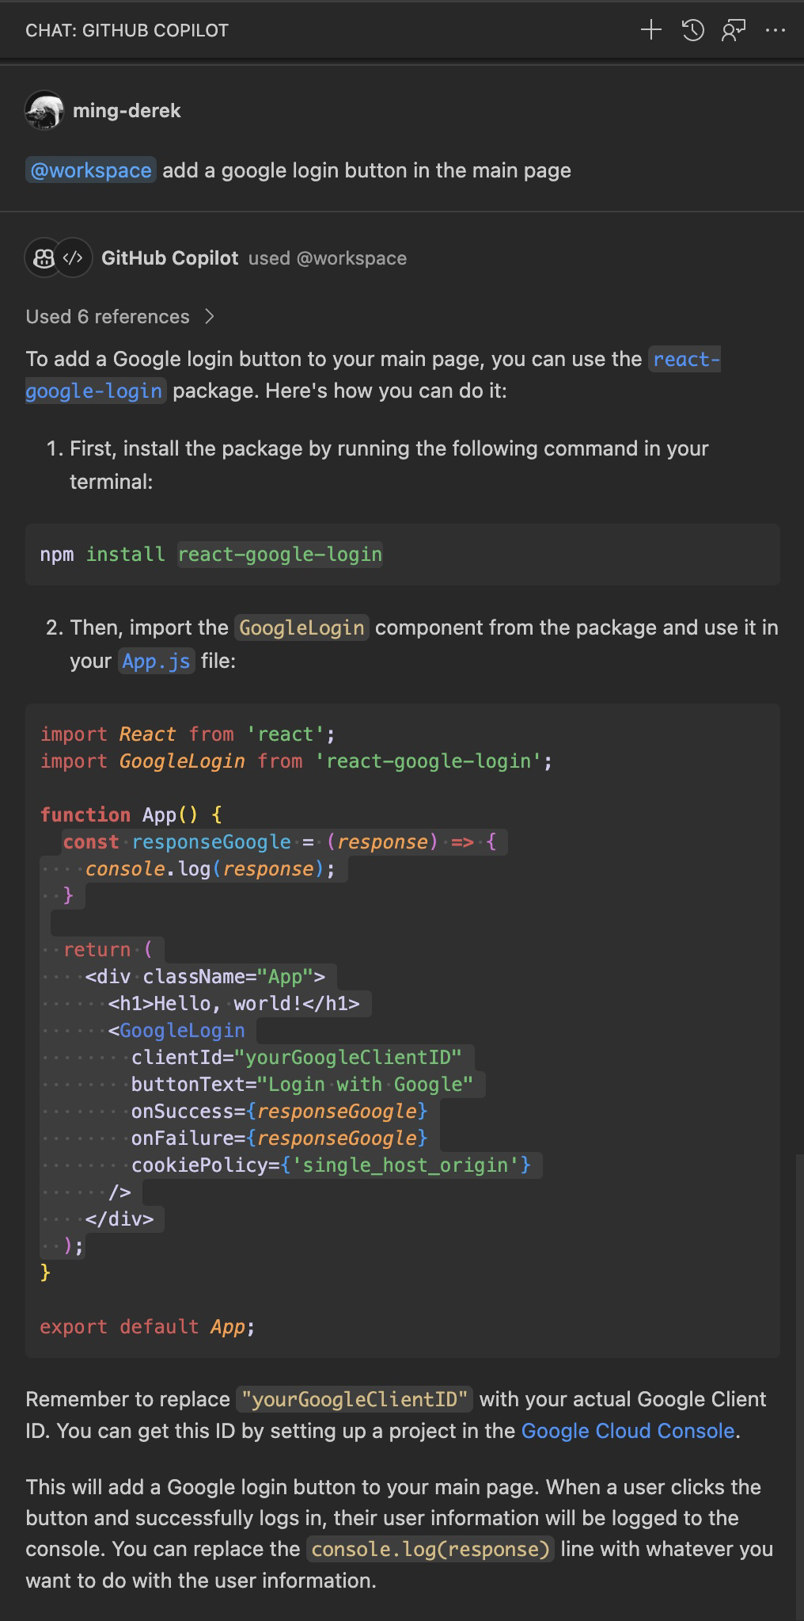This screenshot has height=1621, width=804.
Task: Open the Google Cloud Console link
Action: pos(628,1431)
